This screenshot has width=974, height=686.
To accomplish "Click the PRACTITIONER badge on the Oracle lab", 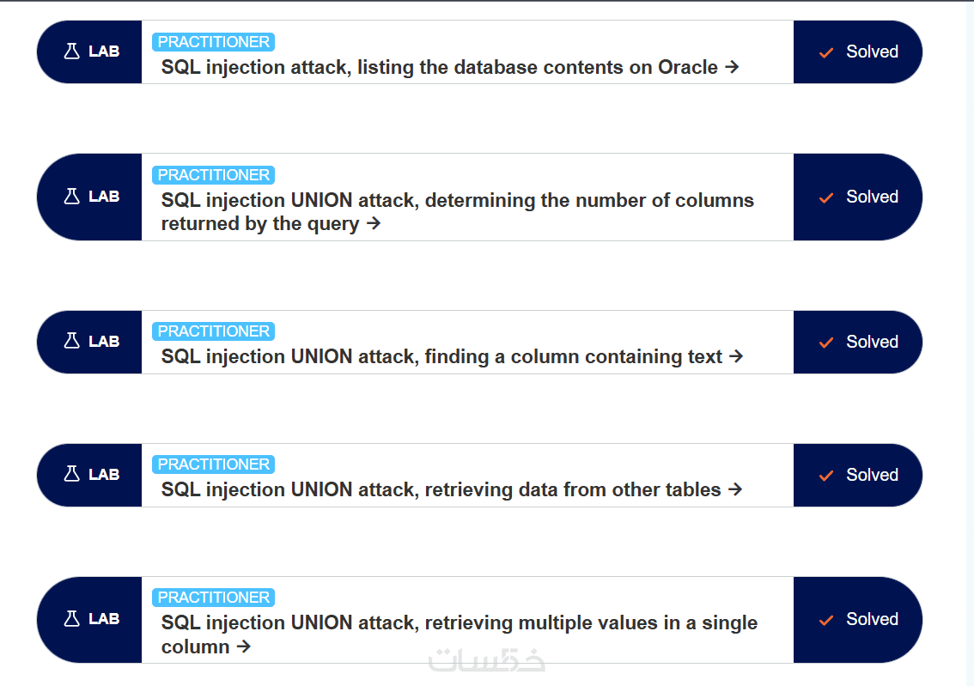I will tap(213, 42).
